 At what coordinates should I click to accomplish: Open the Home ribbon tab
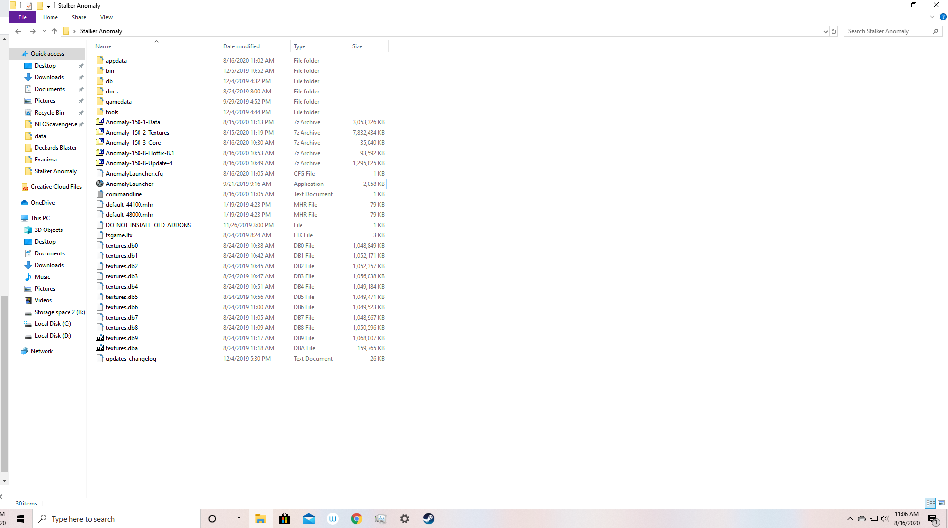(50, 17)
